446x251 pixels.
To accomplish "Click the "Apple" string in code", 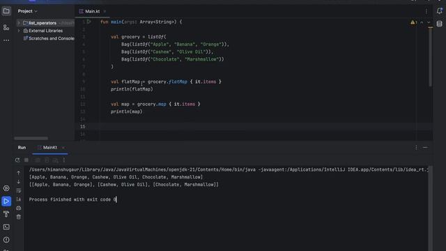I will pyautogui.click(x=160, y=45).
